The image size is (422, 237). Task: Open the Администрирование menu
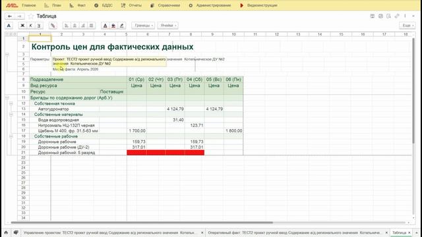point(210,5)
